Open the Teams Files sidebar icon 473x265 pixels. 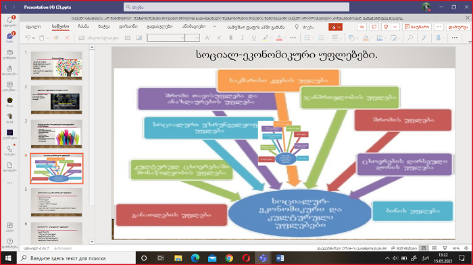(x=9, y=167)
